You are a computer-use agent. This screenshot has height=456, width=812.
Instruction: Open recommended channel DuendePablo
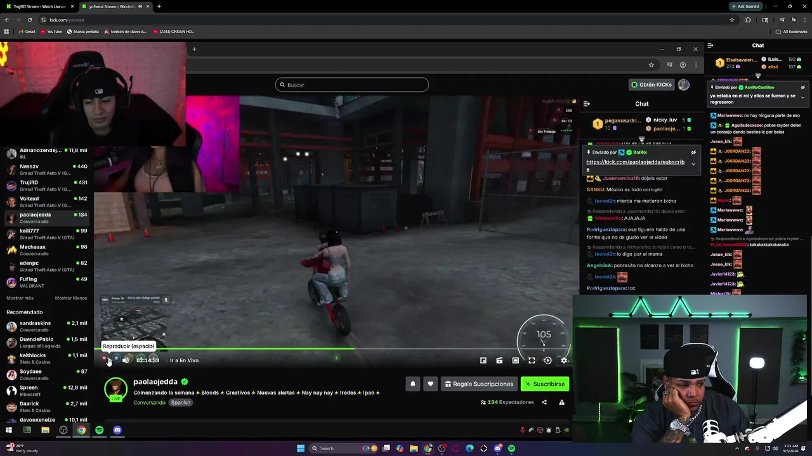coord(47,343)
